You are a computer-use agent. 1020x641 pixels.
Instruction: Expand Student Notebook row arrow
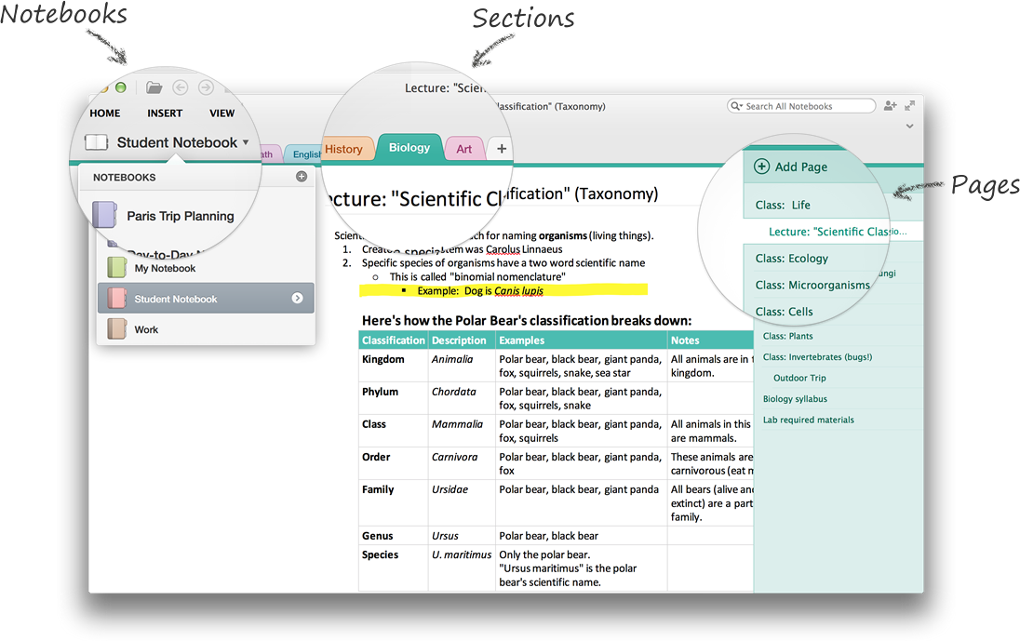297,299
